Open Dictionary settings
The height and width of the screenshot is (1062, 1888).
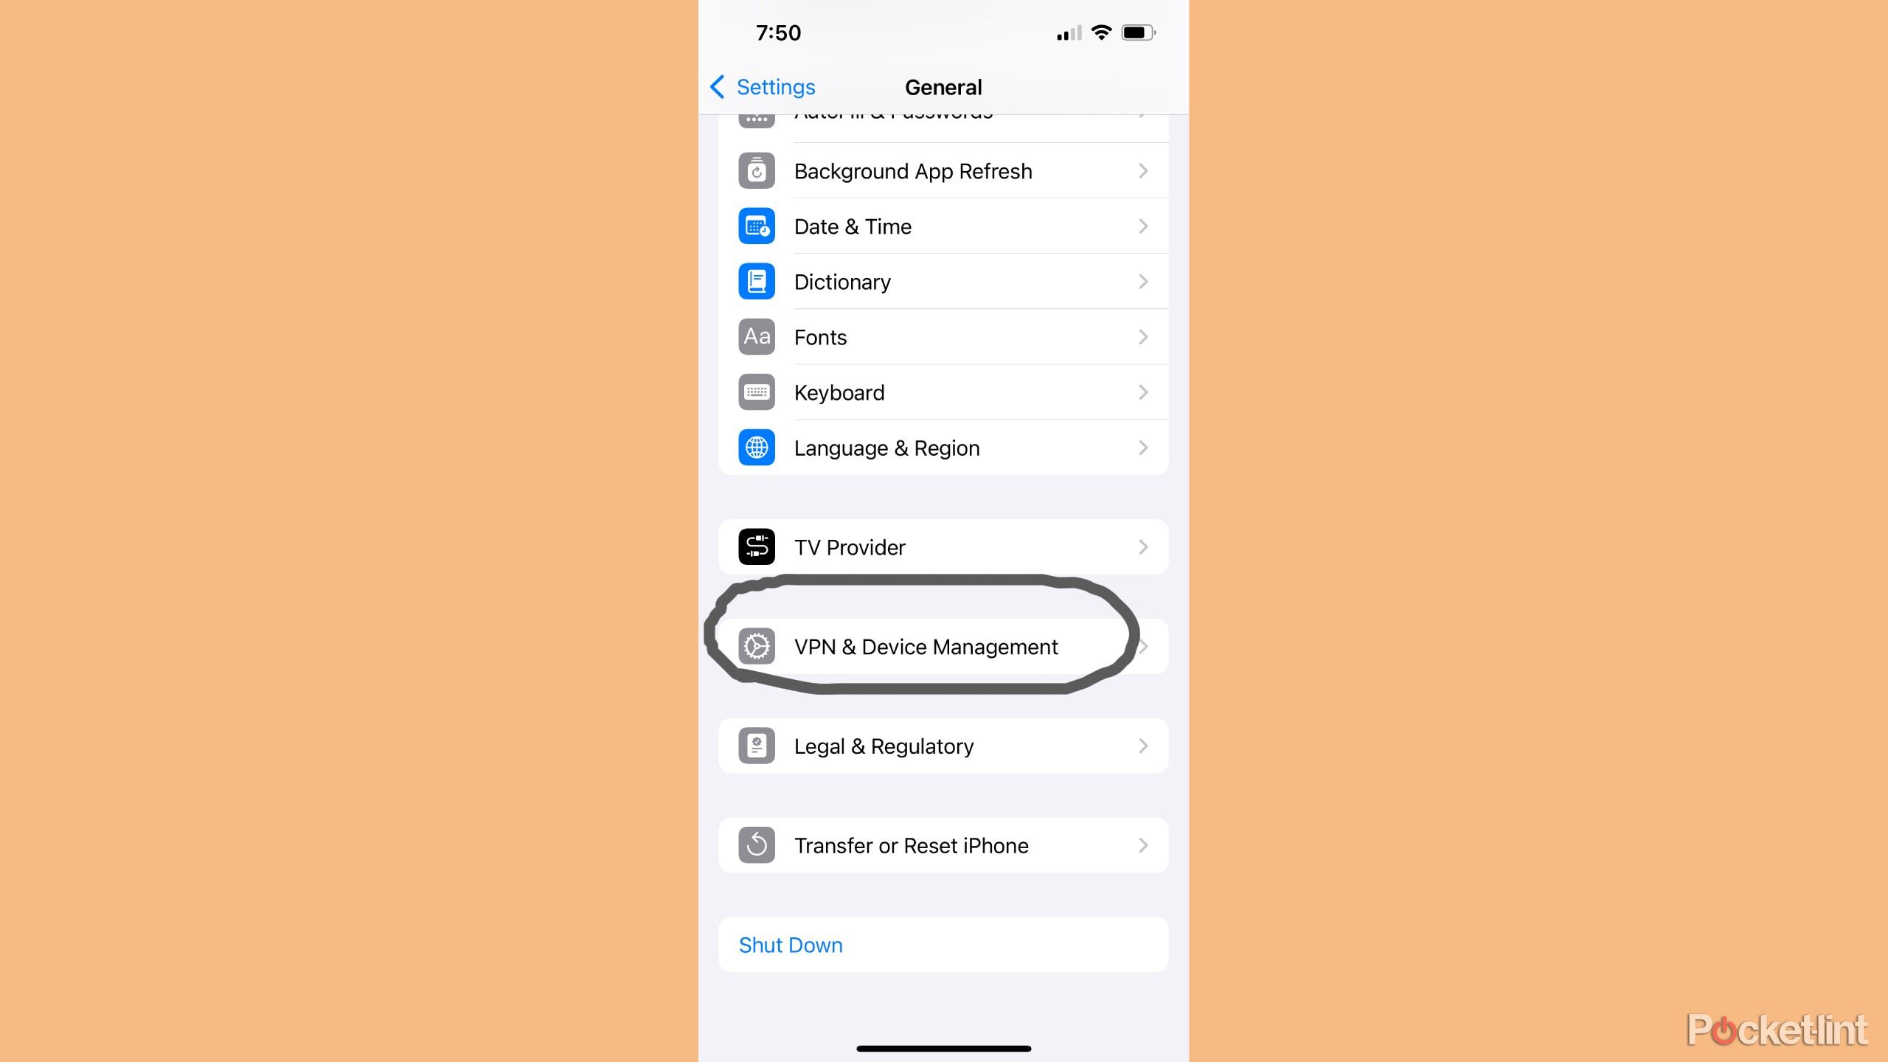[944, 282]
